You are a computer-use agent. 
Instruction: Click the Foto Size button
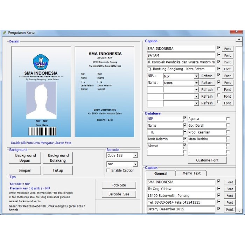pyautogui.click(x=119, y=185)
